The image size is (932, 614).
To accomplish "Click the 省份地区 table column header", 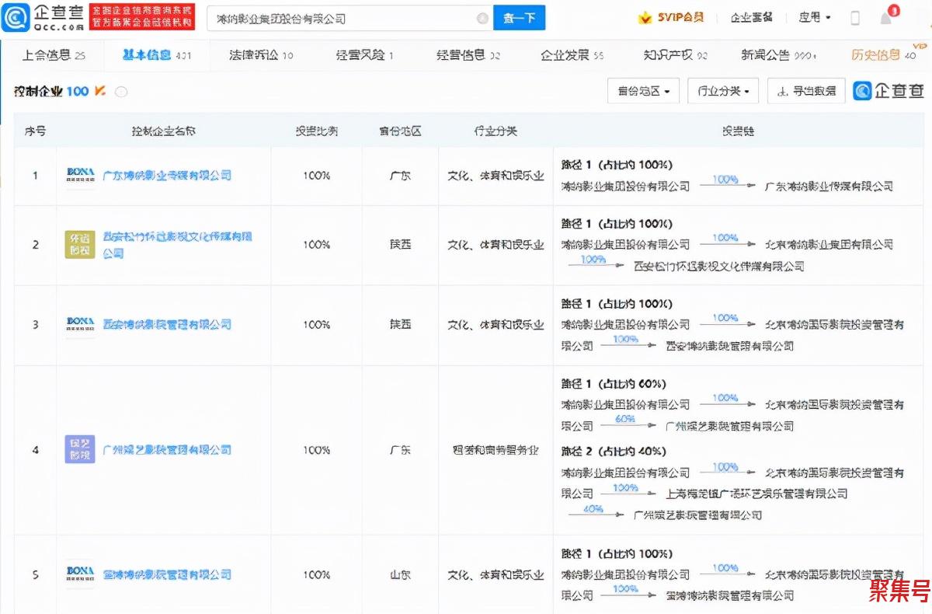I will (x=400, y=131).
